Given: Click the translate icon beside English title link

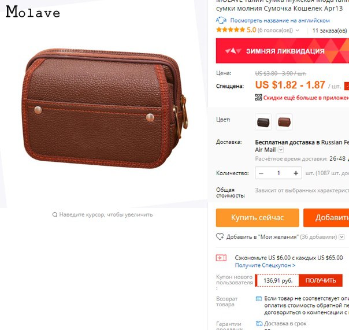Looking at the screenshot, I should tap(221, 20).
